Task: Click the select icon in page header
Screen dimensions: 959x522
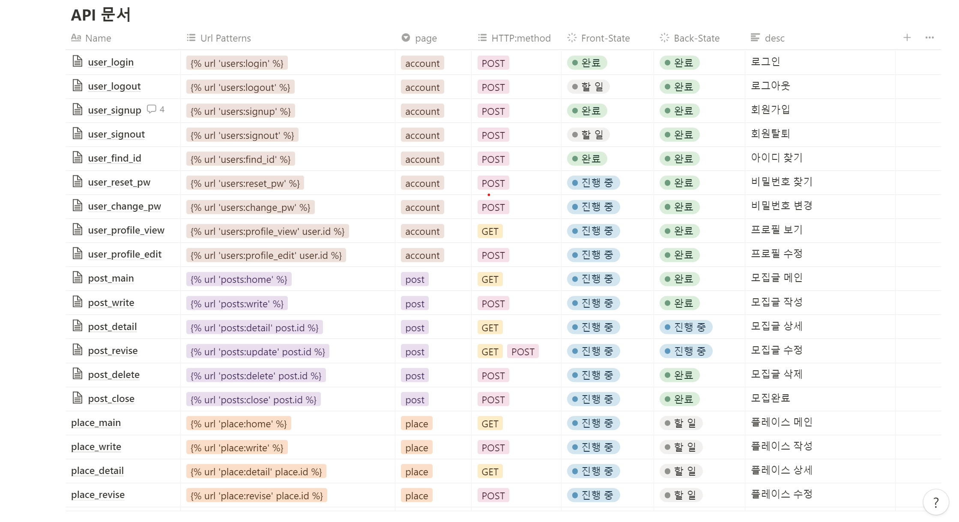Action: click(x=406, y=38)
